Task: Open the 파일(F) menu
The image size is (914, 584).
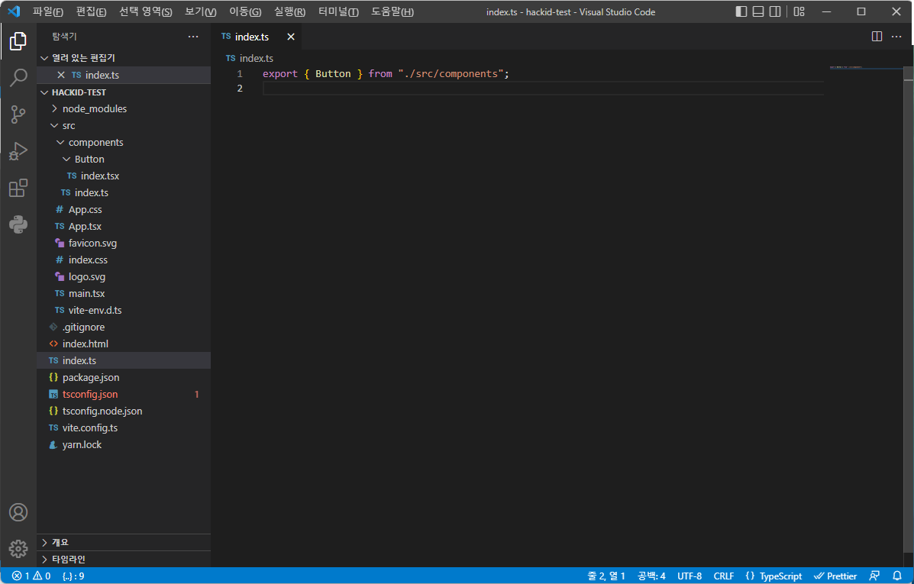Action: coord(48,11)
